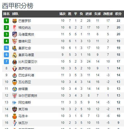This screenshot has height=129, width=124.
Task: Click the 赫塔费 team name
Action: click(x=23, y=89)
